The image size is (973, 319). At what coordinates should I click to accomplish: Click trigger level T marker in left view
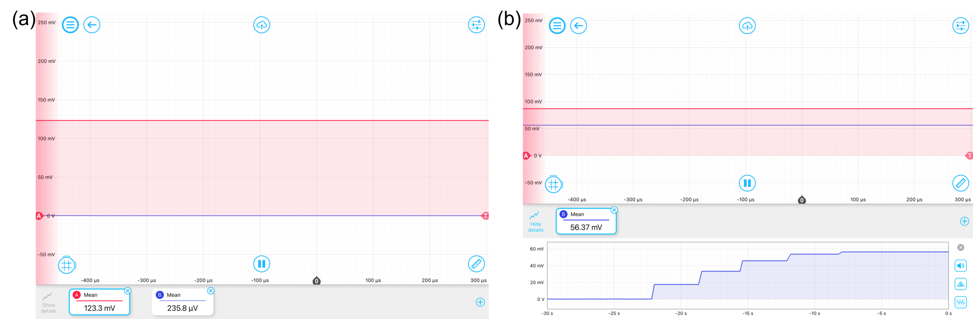coord(486,216)
